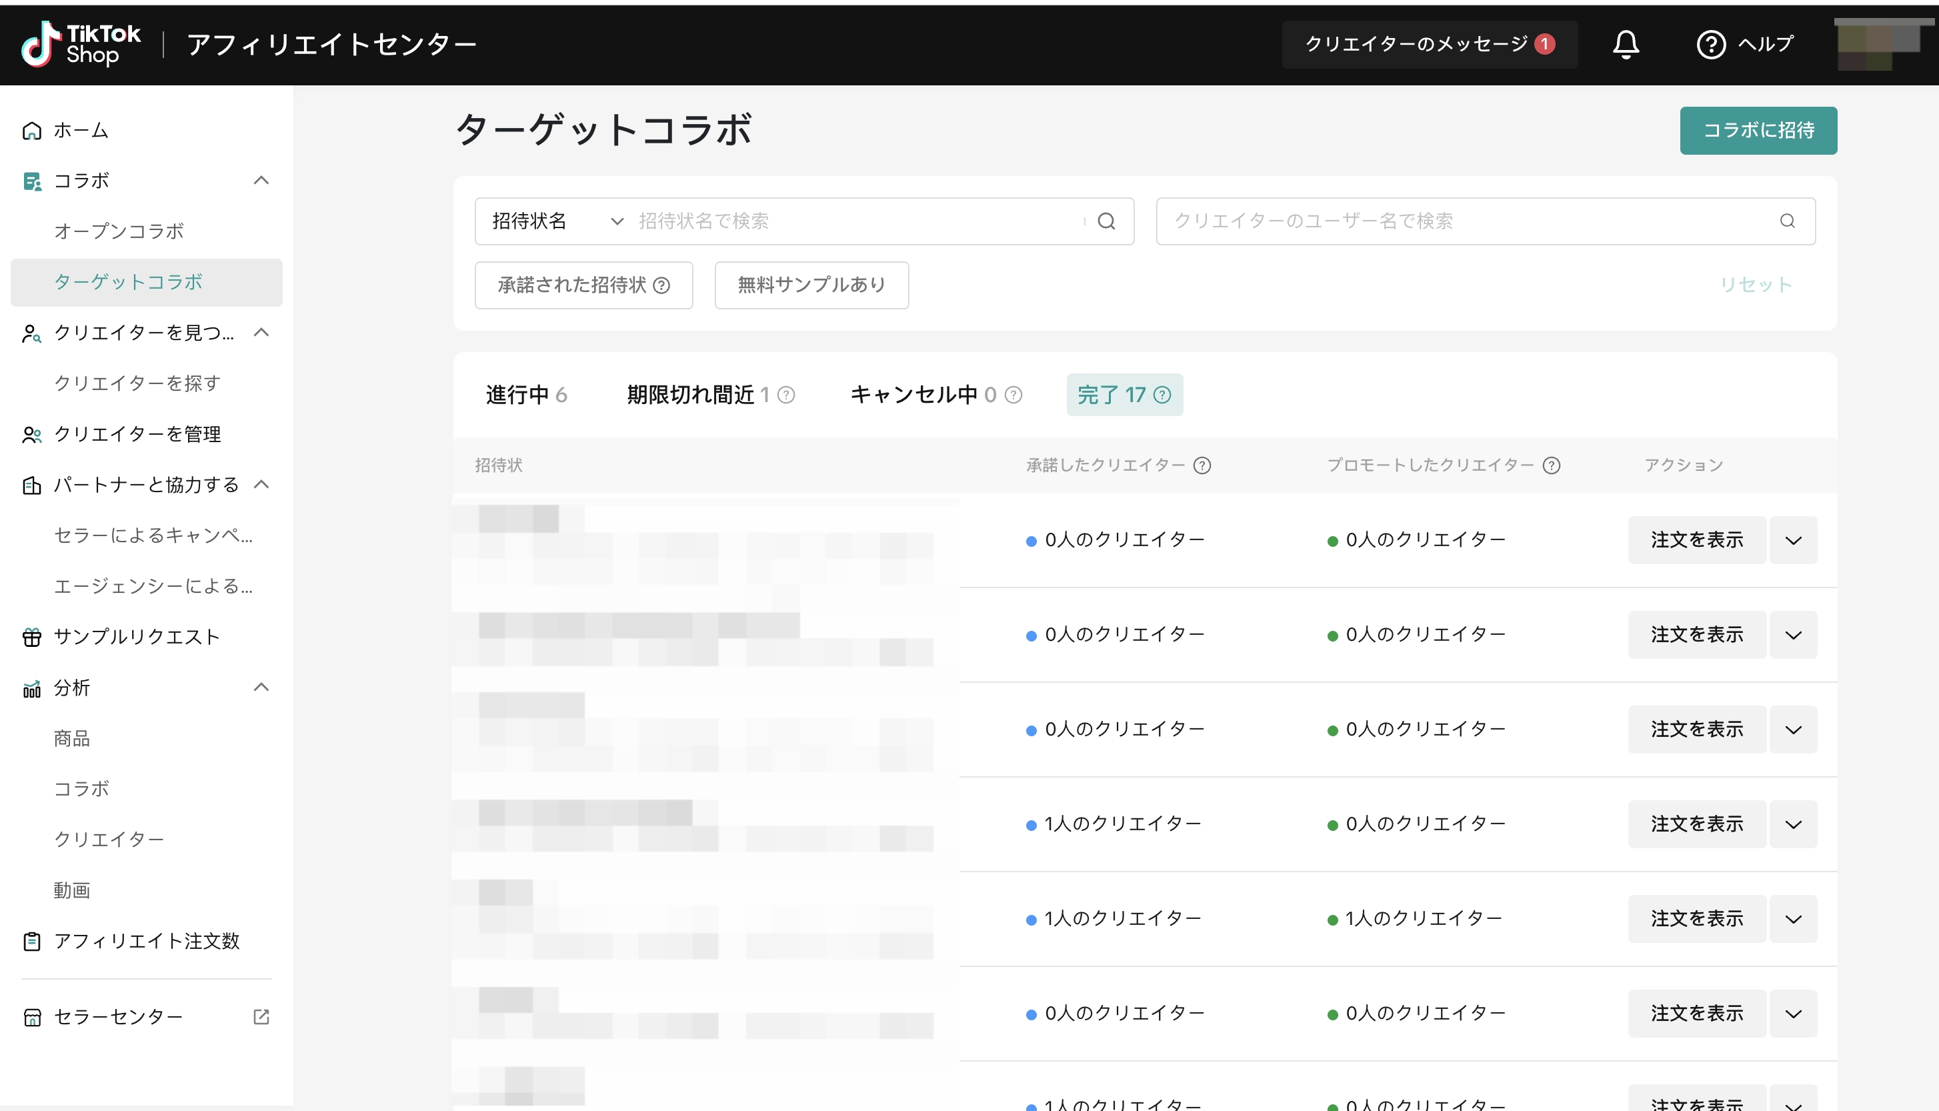The width and height of the screenshot is (1939, 1111).
Task: Click the external link icon beside セラーセンター
Action: 261,1016
